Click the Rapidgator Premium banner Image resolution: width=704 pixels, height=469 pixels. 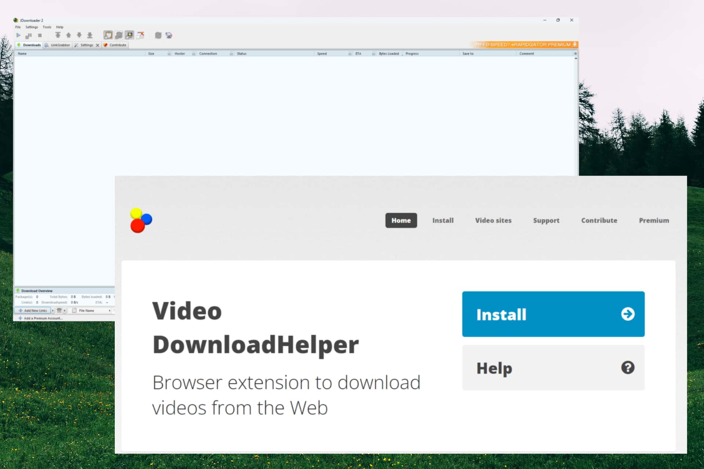click(x=525, y=45)
